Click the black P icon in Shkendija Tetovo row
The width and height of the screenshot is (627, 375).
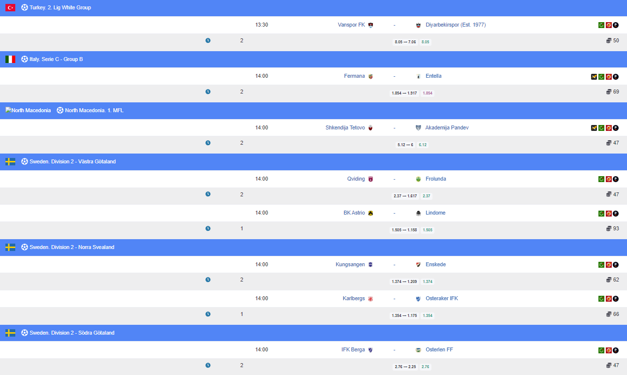(x=616, y=128)
